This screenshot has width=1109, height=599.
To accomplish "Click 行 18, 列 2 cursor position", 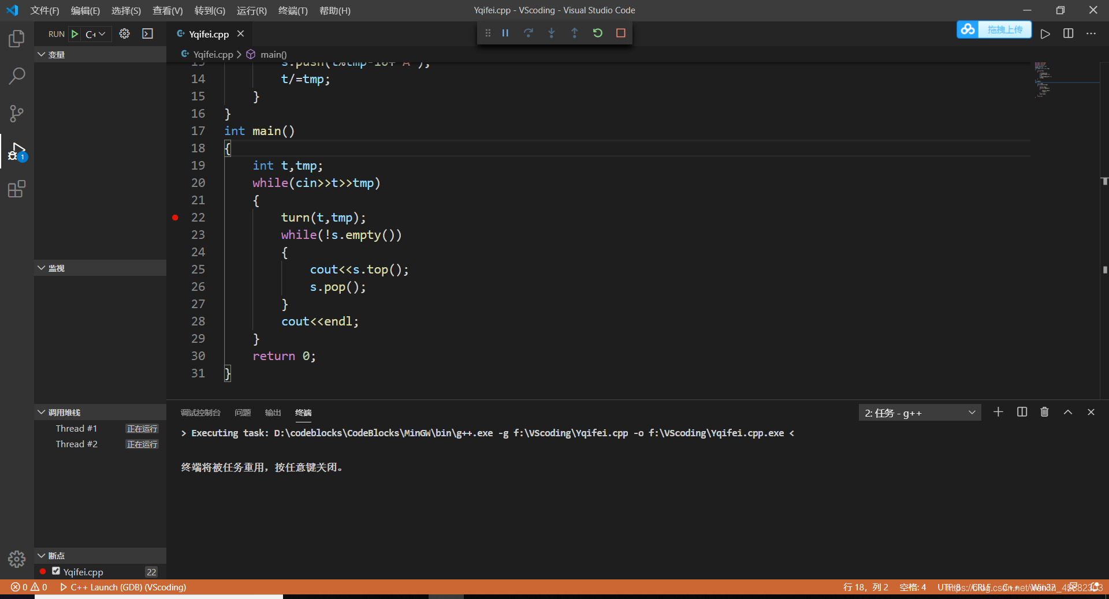I will 865,587.
